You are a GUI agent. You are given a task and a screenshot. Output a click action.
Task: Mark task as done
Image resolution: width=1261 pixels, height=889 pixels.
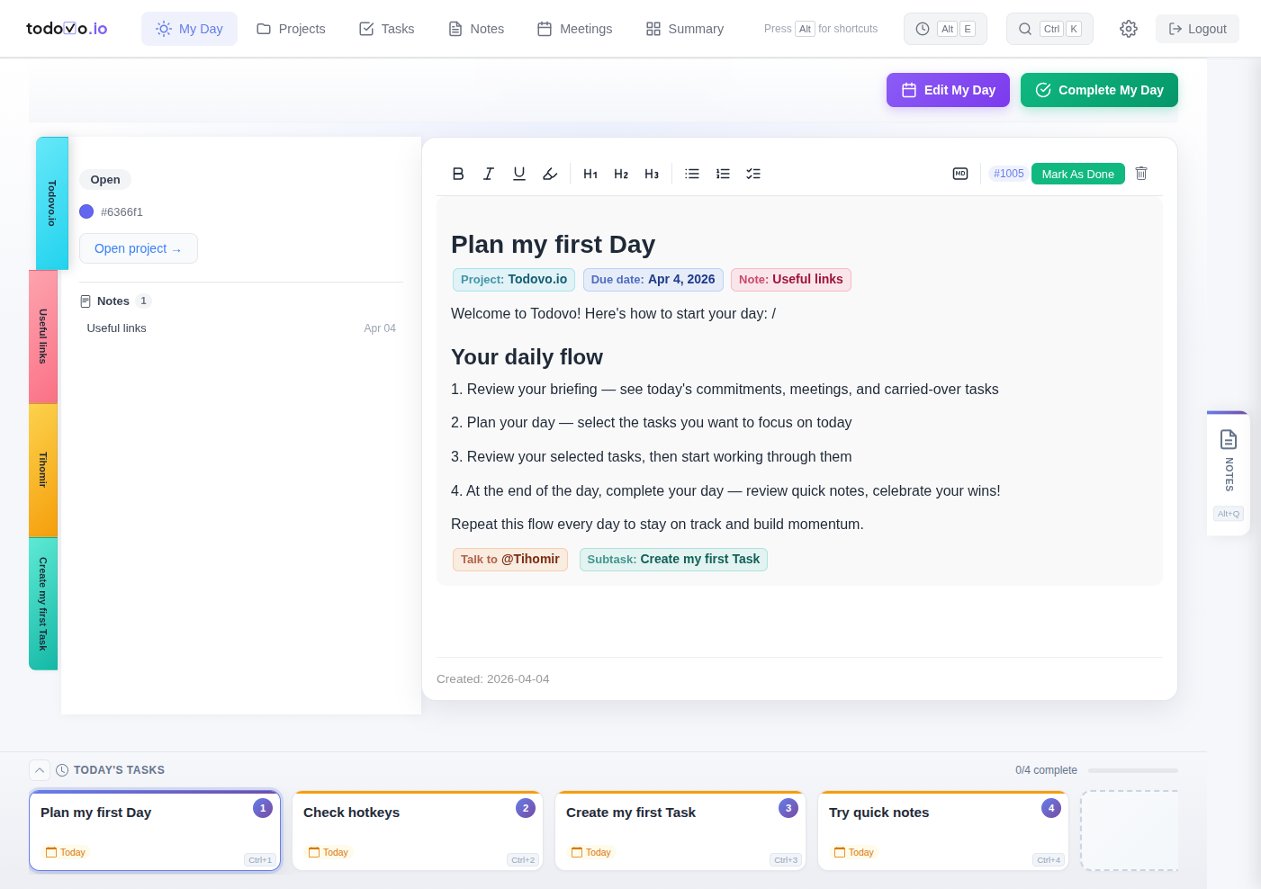pyautogui.click(x=1077, y=174)
